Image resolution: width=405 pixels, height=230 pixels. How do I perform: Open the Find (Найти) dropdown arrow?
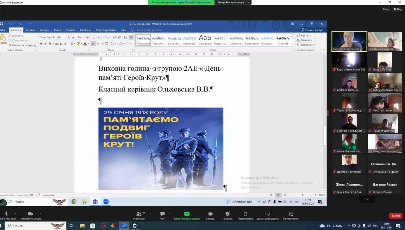(x=310, y=35)
